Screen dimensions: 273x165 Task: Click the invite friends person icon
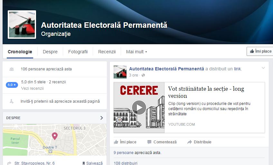click(12, 101)
